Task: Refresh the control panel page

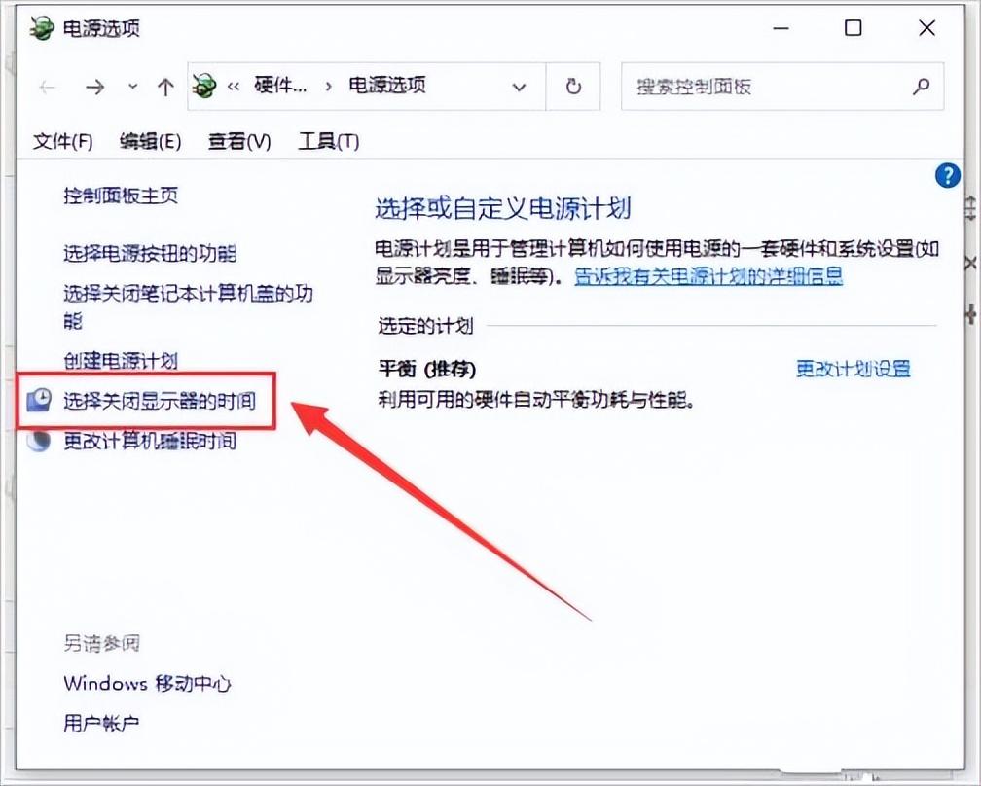Action: coord(573,87)
